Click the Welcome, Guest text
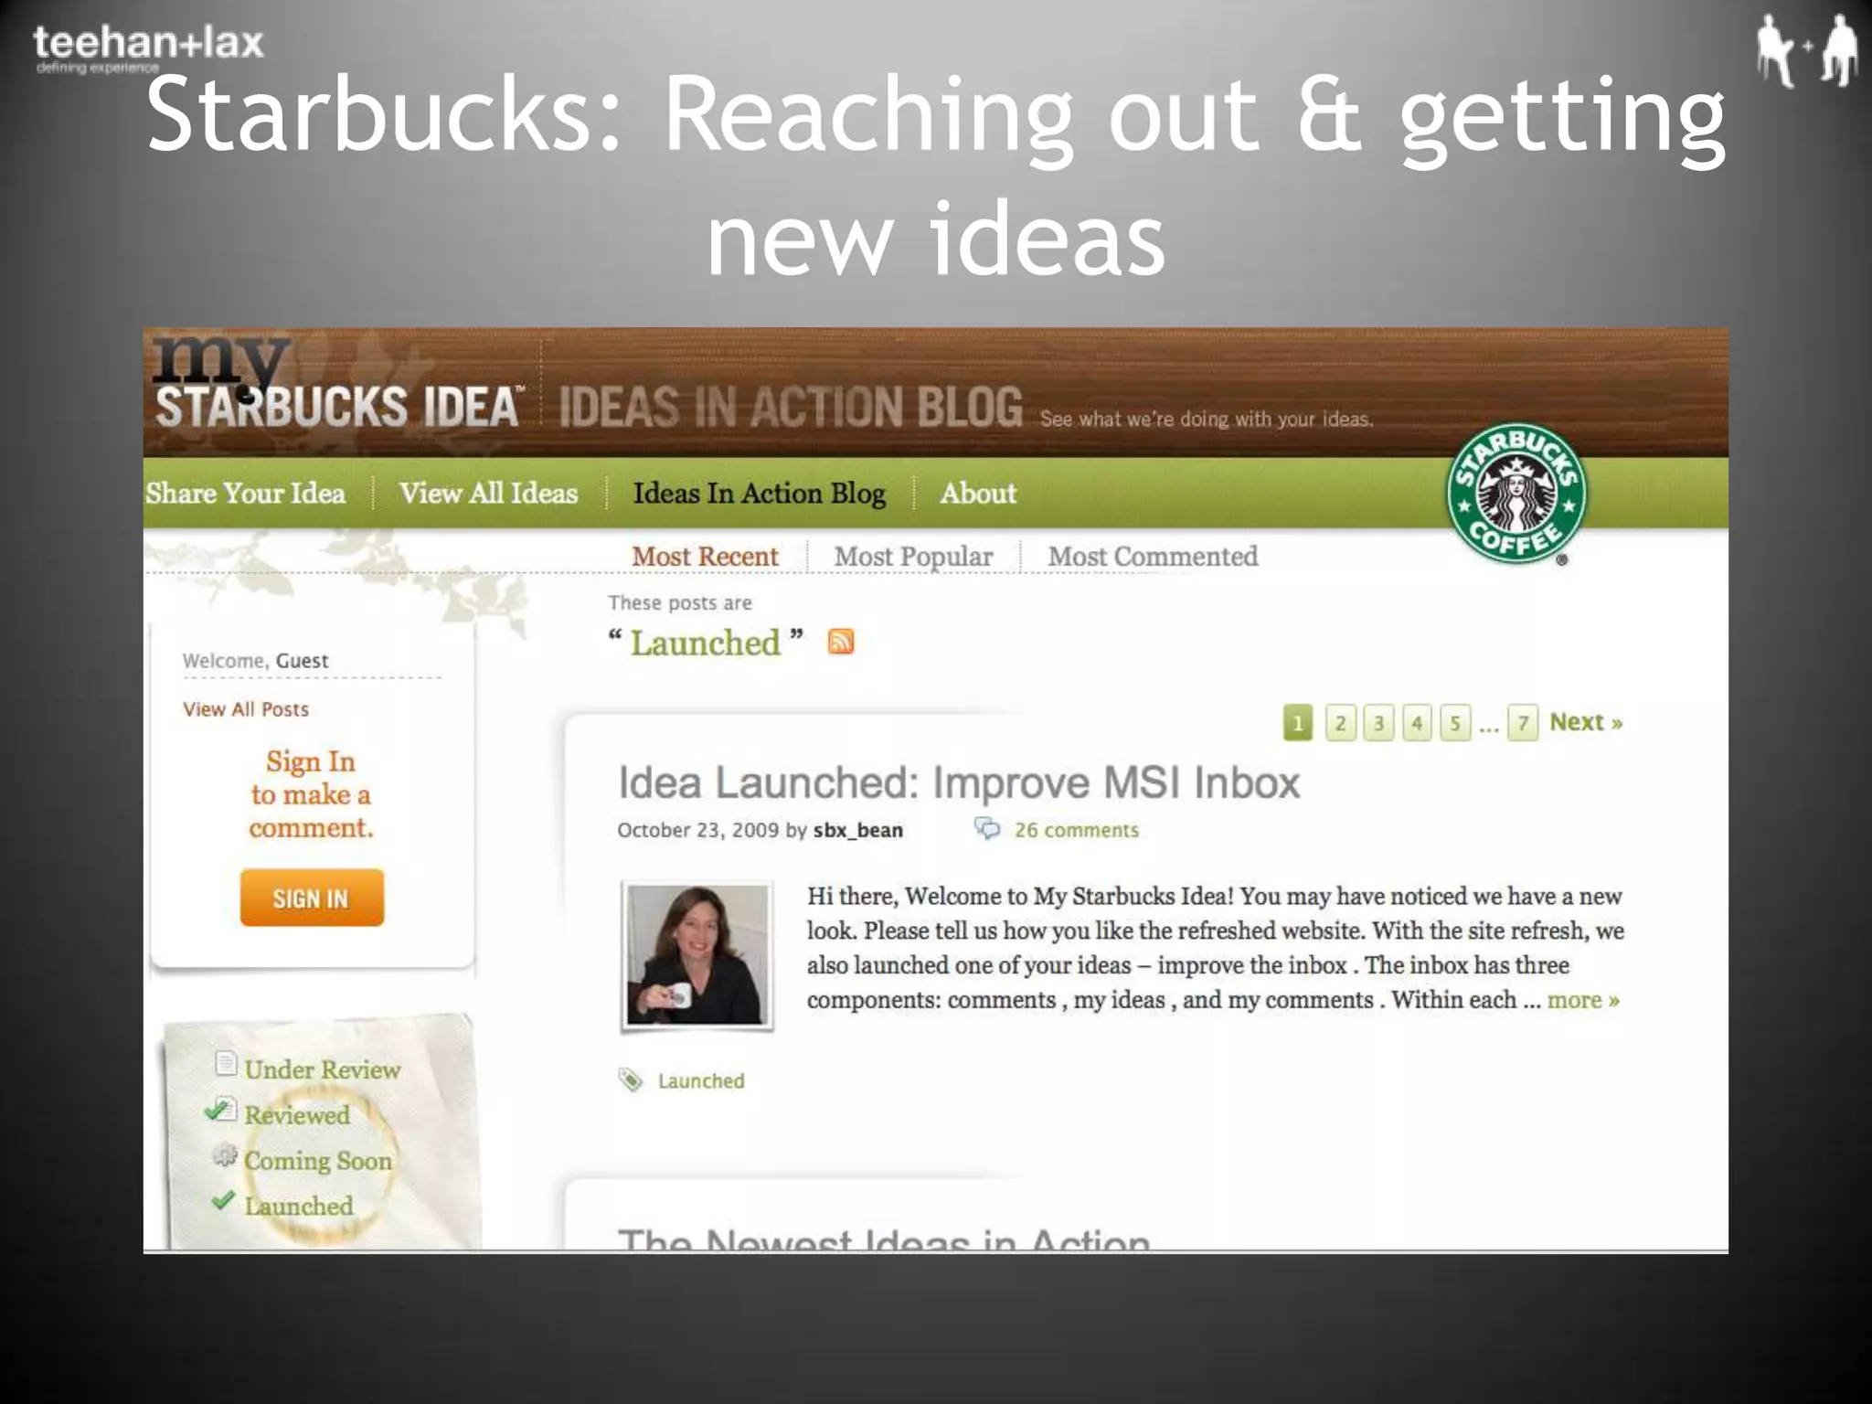Screen dimensions: 1872x1404 [255, 661]
